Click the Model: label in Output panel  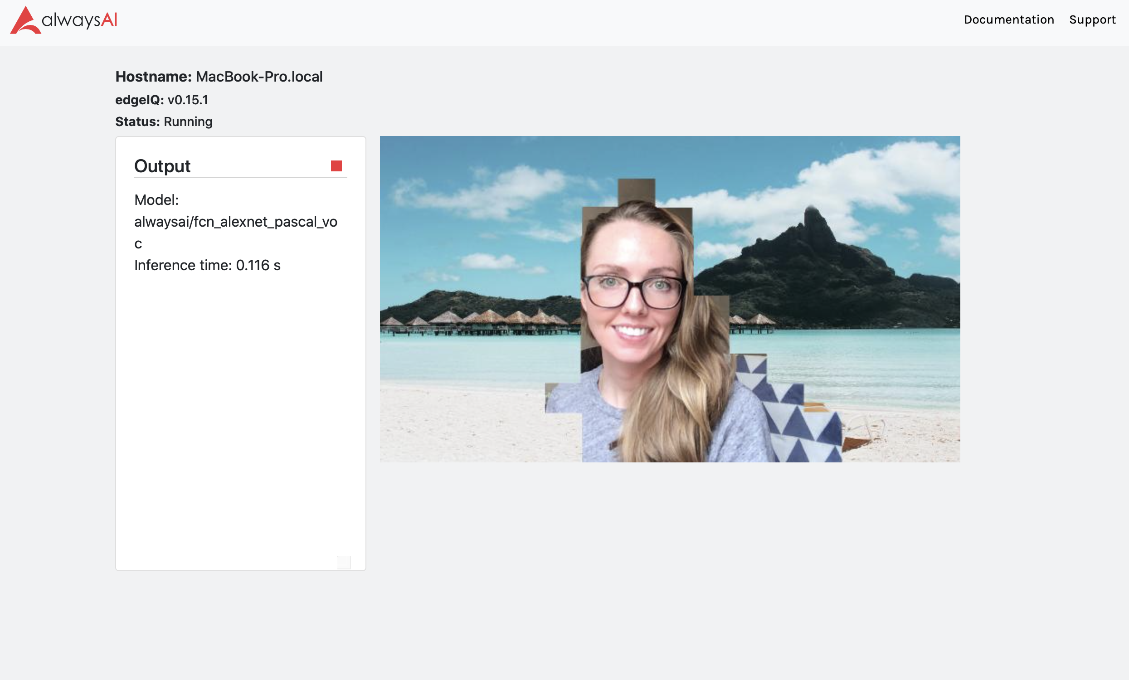156,200
